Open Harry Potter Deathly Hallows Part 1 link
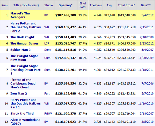This screenshot has height=126, width=155. point(26,103)
